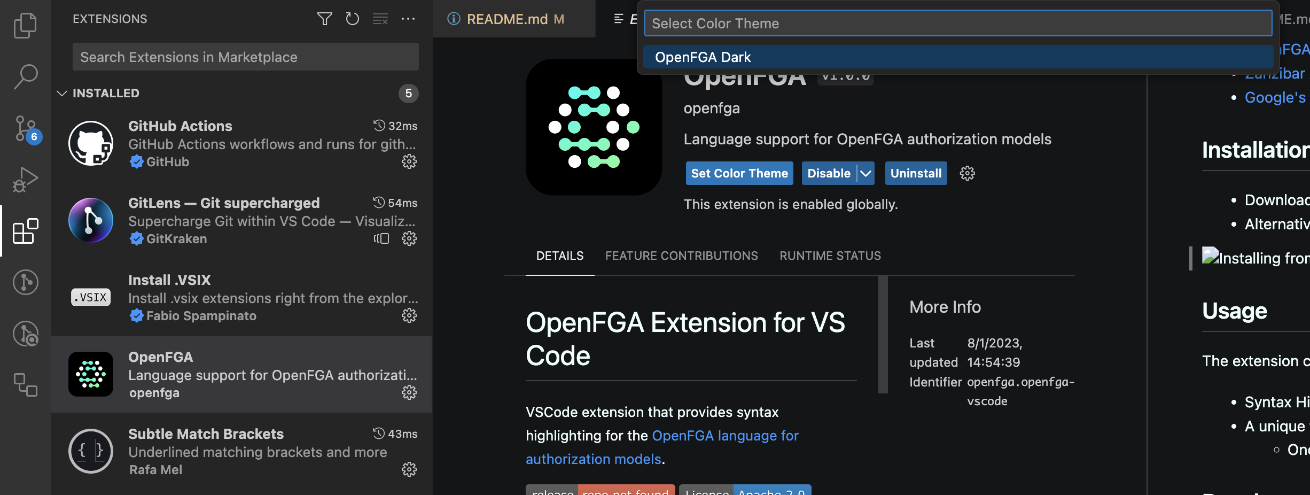Open Extensions views and more actions menu
Viewport: 1310px width, 495px height.
(x=408, y=19)
